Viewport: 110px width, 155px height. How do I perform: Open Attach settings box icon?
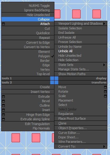(x=3, y=24)
